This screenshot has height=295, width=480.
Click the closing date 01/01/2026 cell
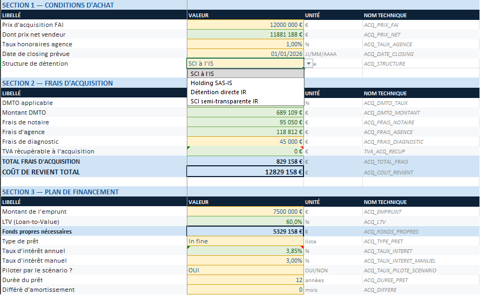click(245, 54)
